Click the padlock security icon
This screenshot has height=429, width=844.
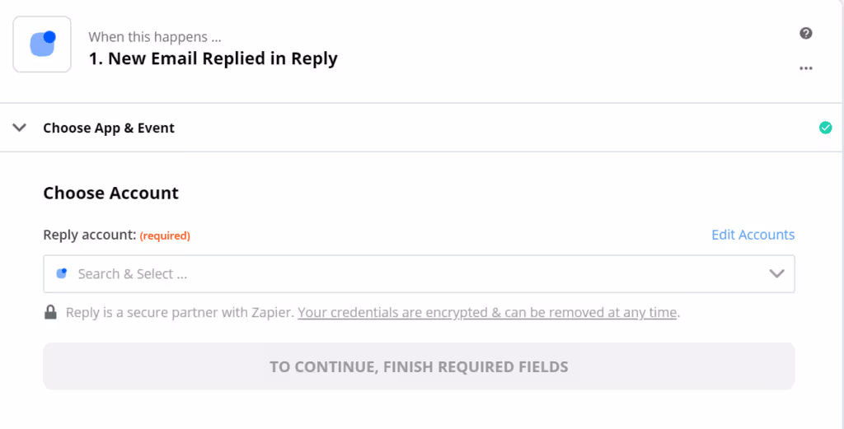coord(50,312)
